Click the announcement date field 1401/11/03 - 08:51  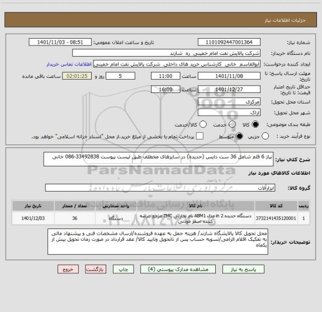coord(60,42)
